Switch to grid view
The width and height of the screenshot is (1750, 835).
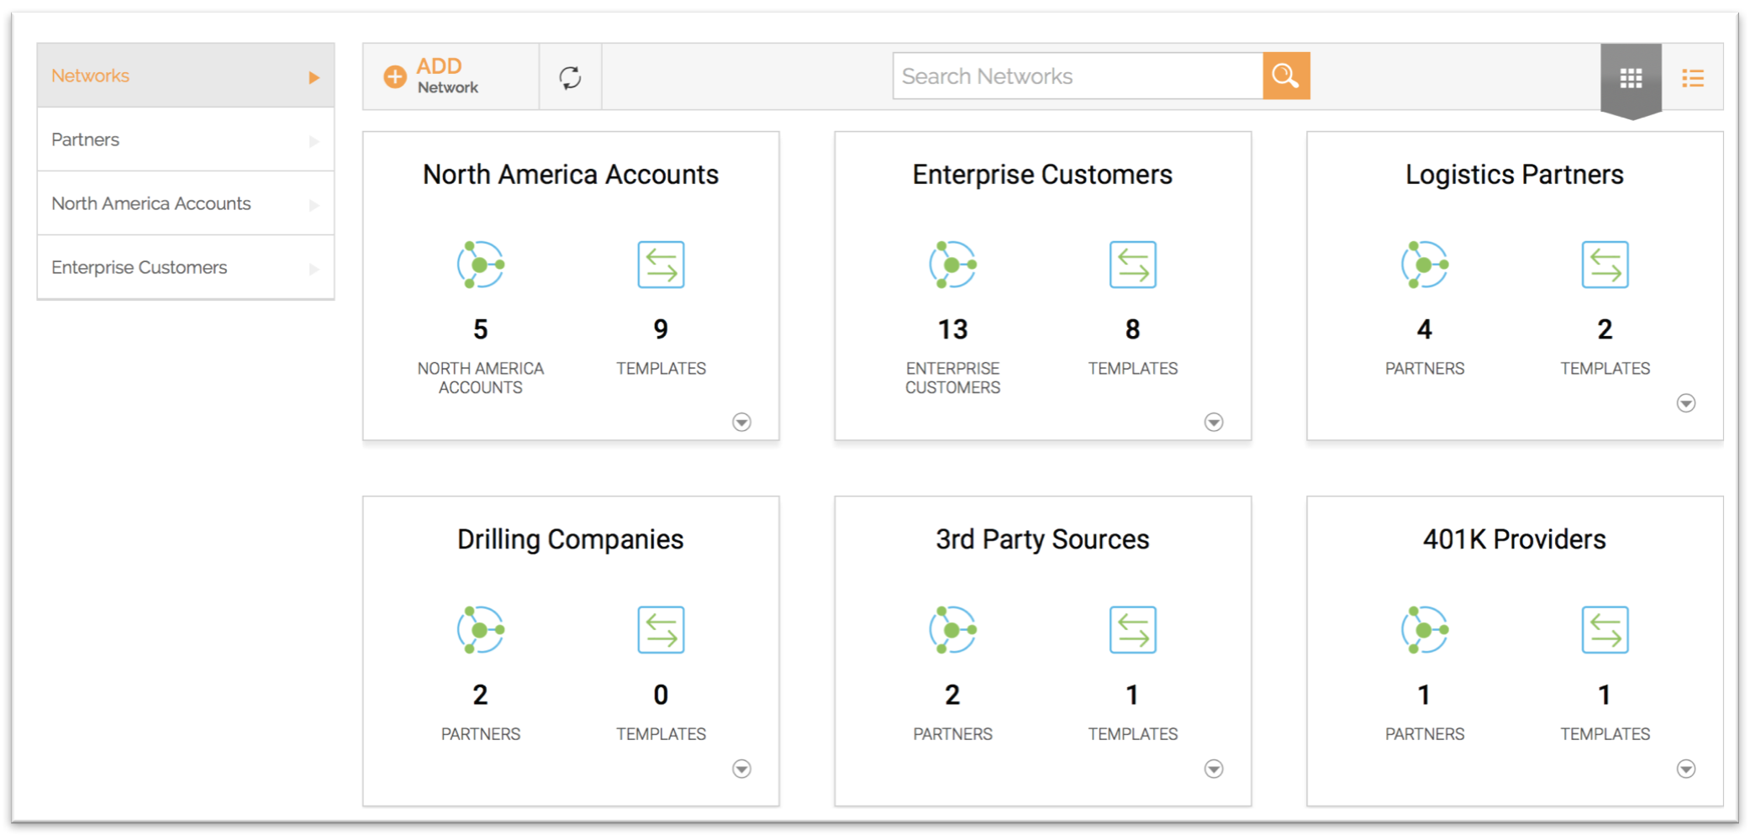(x=1631, y=76)
